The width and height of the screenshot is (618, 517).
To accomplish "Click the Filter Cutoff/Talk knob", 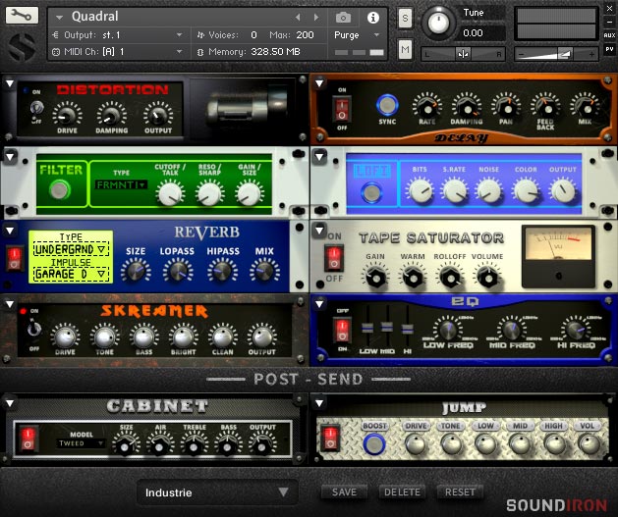I will coord(170,193).
